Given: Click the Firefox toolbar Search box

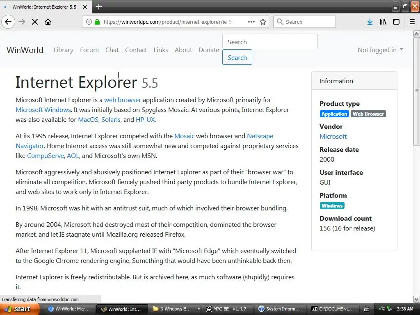Looking at the screenshot, I should 305,22.
